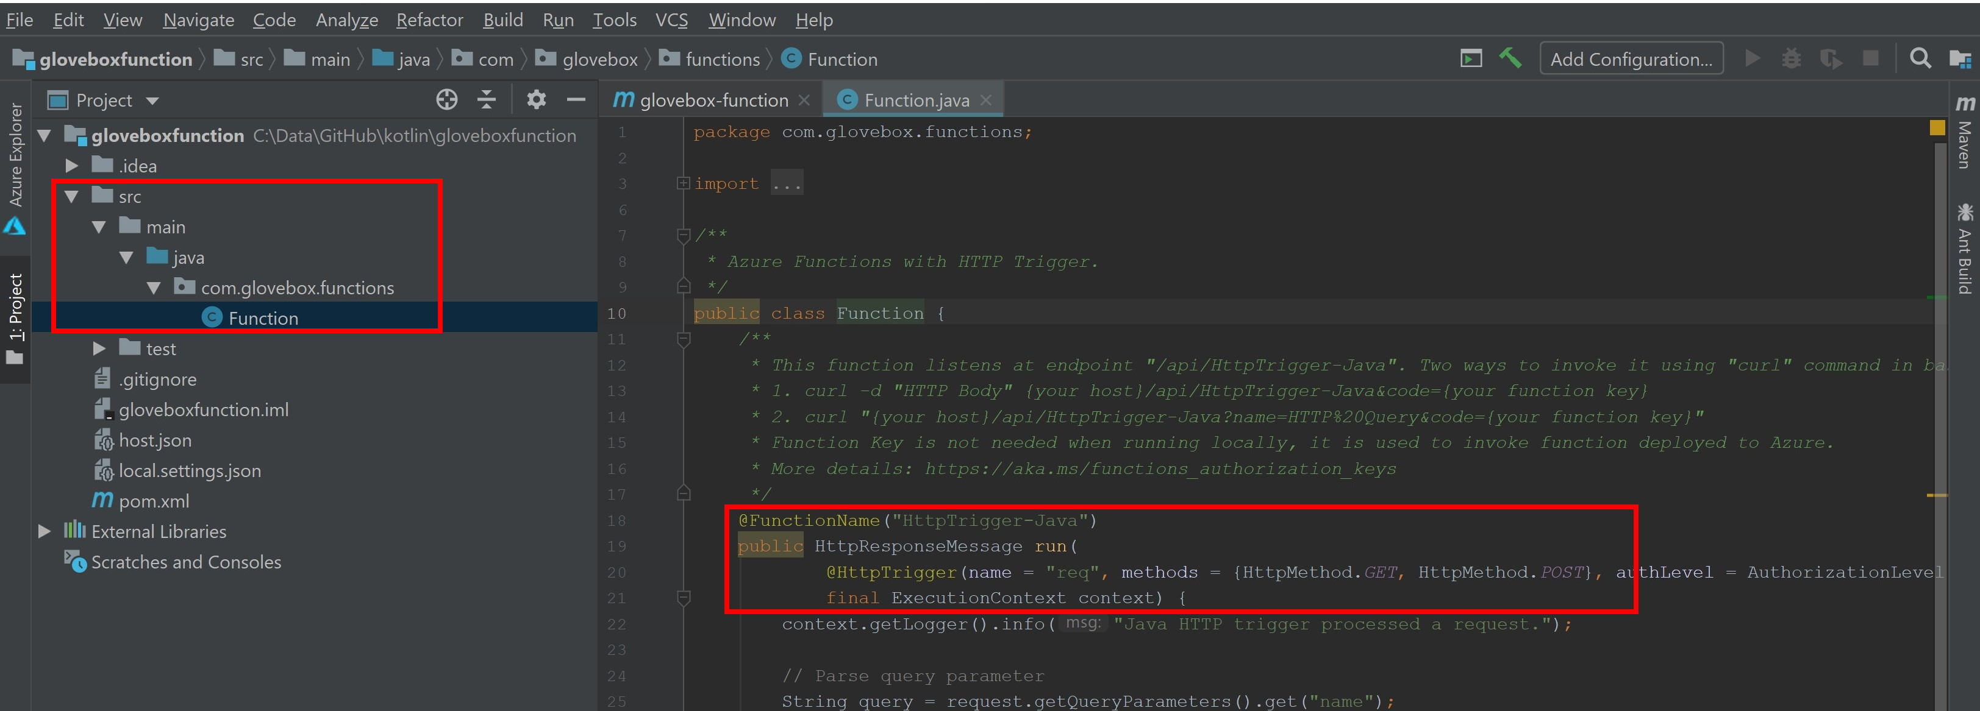
Task: Click the Search Everywhere magnifier icon
Action: coord(1919,58)
